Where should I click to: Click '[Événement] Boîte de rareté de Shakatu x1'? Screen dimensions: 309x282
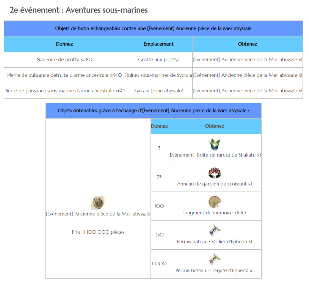point(215,155)
